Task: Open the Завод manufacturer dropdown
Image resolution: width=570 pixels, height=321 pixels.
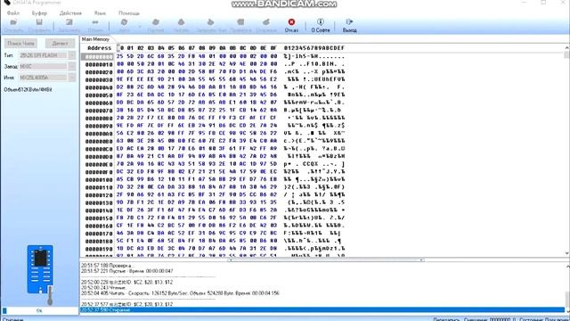Action: tap(72, 67)
